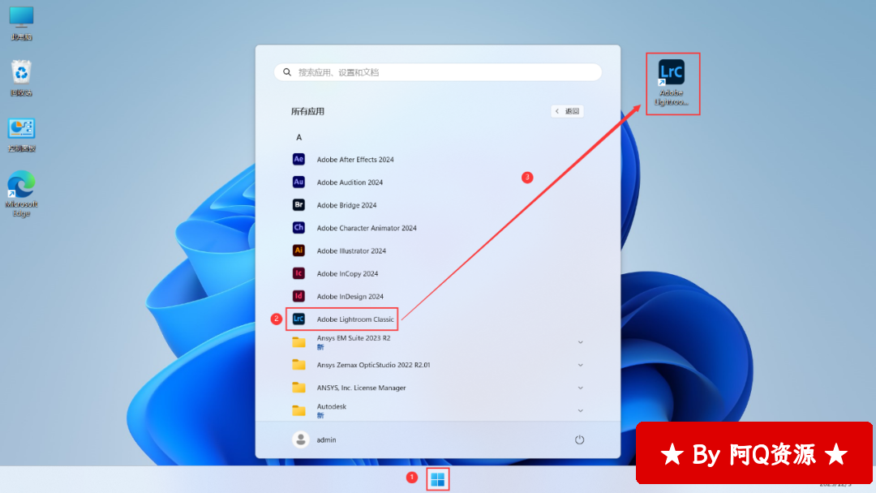Viewport: 876px width, 493px height.
Task: Click Ansys Zemax OpticStudio folder icon
Action: (298, 365)
